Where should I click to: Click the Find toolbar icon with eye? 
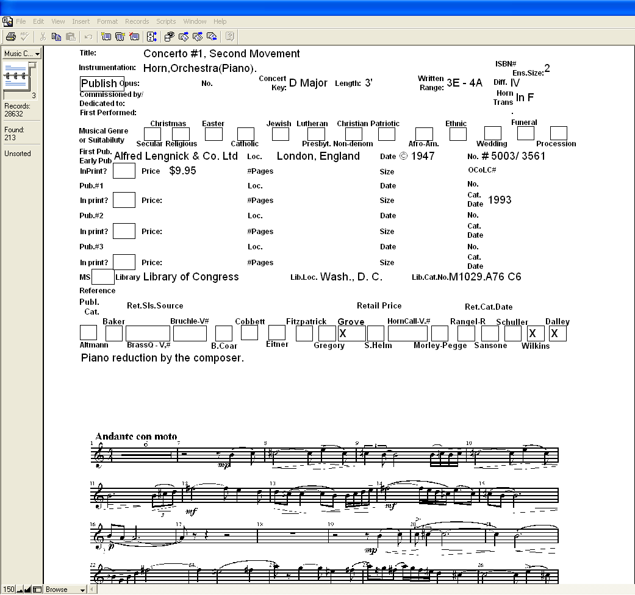click(170, 37)
